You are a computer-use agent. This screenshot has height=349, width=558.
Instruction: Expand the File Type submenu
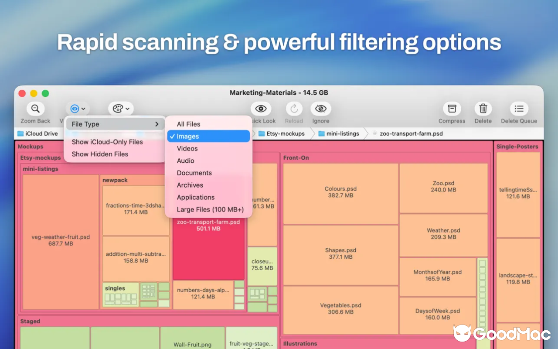click(x=115, y=124)
